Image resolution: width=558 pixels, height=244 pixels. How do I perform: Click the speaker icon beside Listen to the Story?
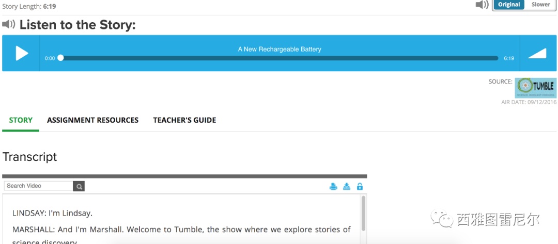9,24
